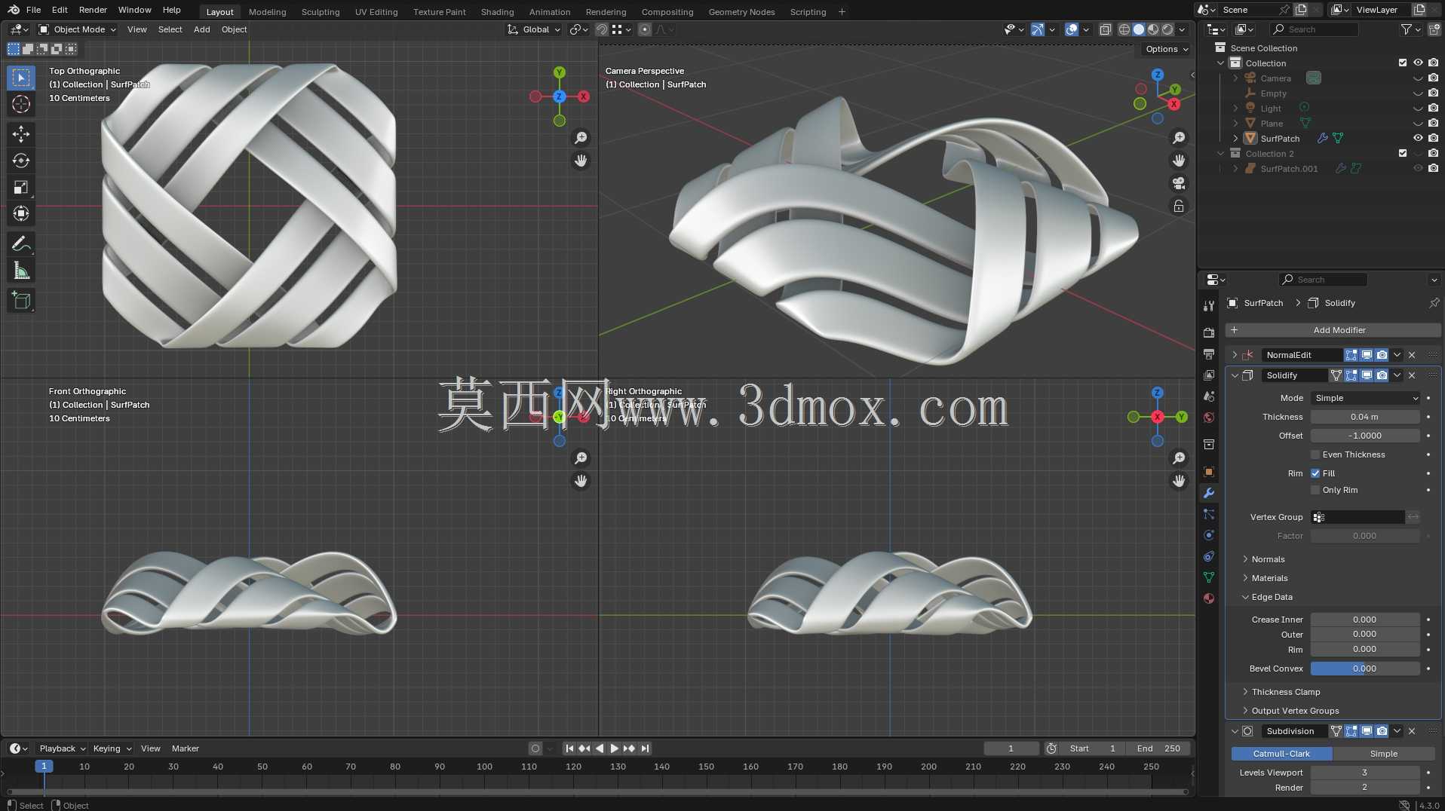
Task: Open the Object Mode dropdown
Action: point(78,29)
